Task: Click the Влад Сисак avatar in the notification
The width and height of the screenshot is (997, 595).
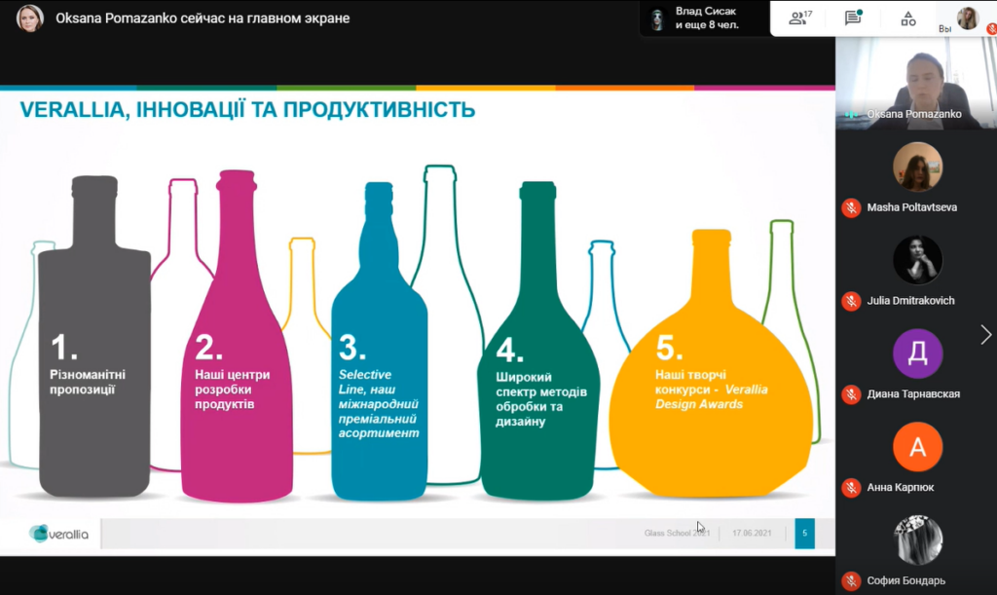Action: click(x=657, y=19)
